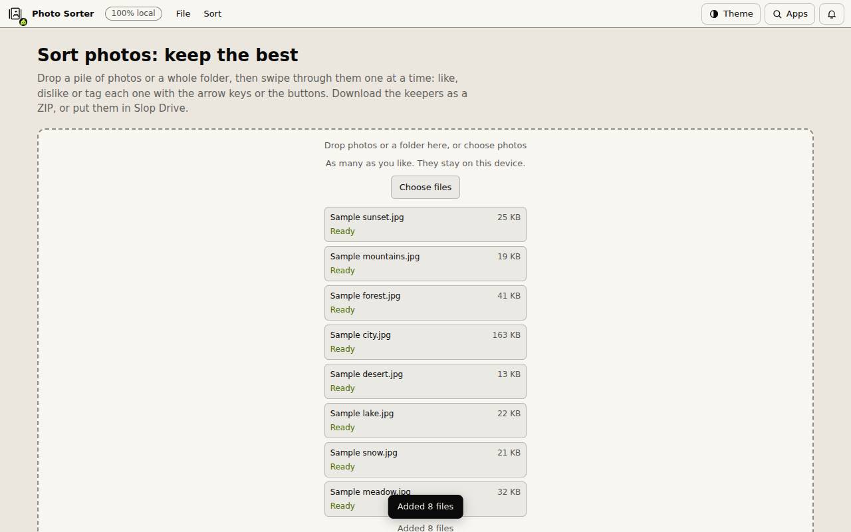
Task: Click the 163 KB size label
Action: pyautogui.click(x=506, y=335)
